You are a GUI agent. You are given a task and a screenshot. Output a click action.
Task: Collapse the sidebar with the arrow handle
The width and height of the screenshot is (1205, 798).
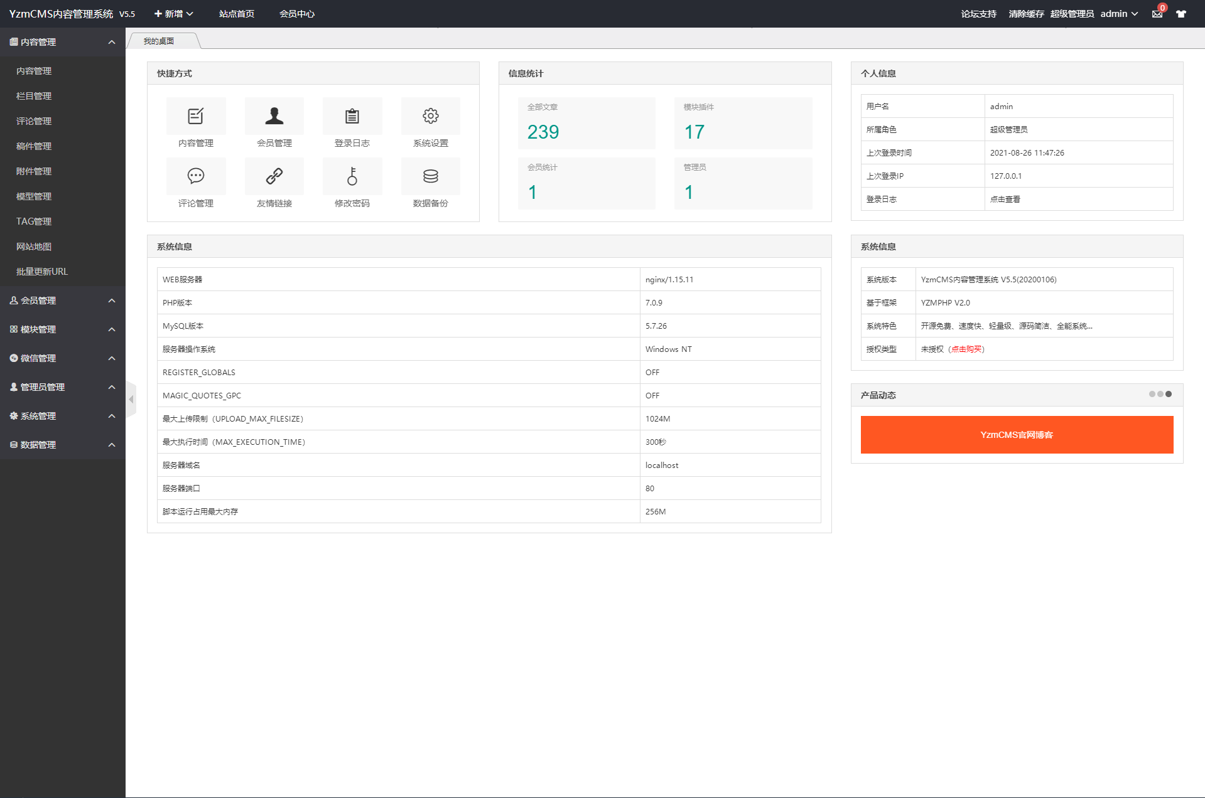(x=131, y=399)
